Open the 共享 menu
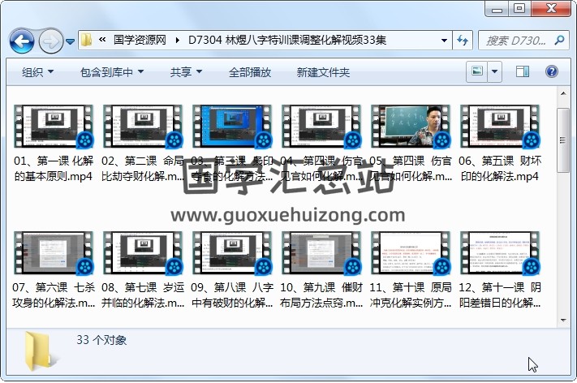 click(x=186, y=72)
